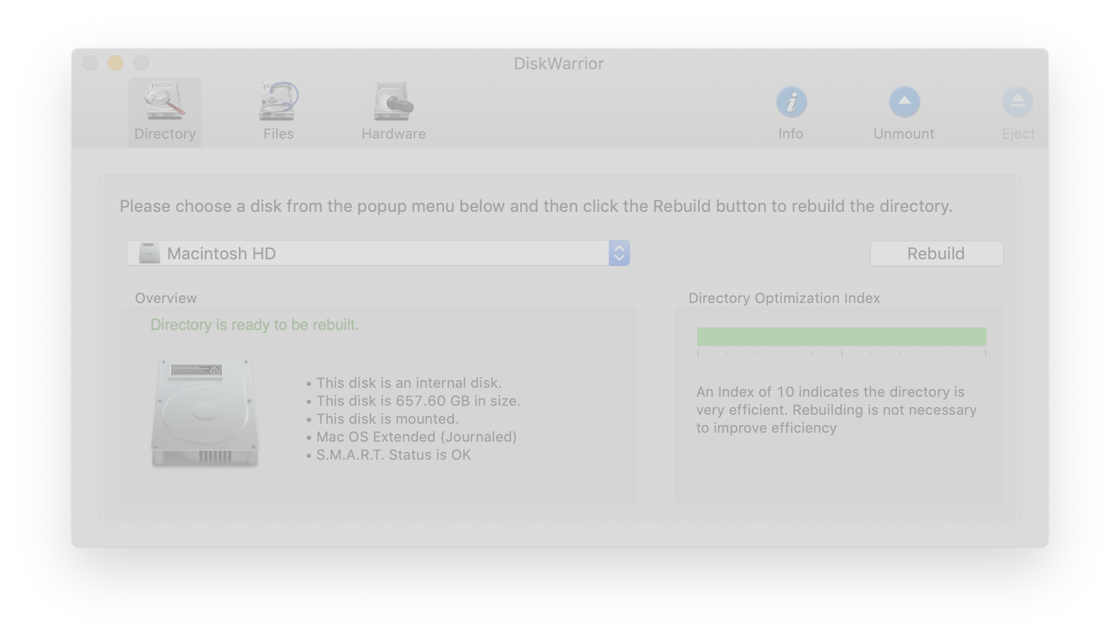
Task: Click the Info label in toolbar
Action: 791,134
